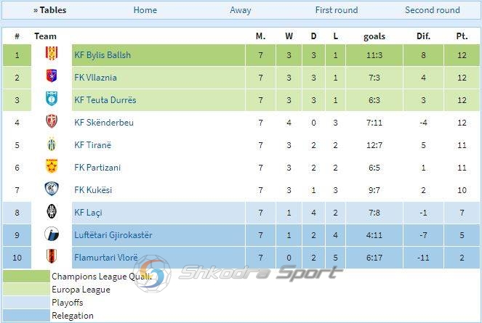The height and width of the screenshot is (323, 482).
Task: Click the FK Partizani club crest
Action: point(52,167)
